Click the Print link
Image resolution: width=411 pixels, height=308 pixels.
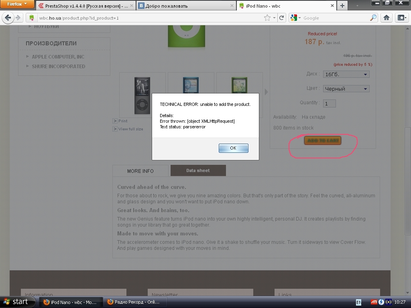tap(123, 121)
